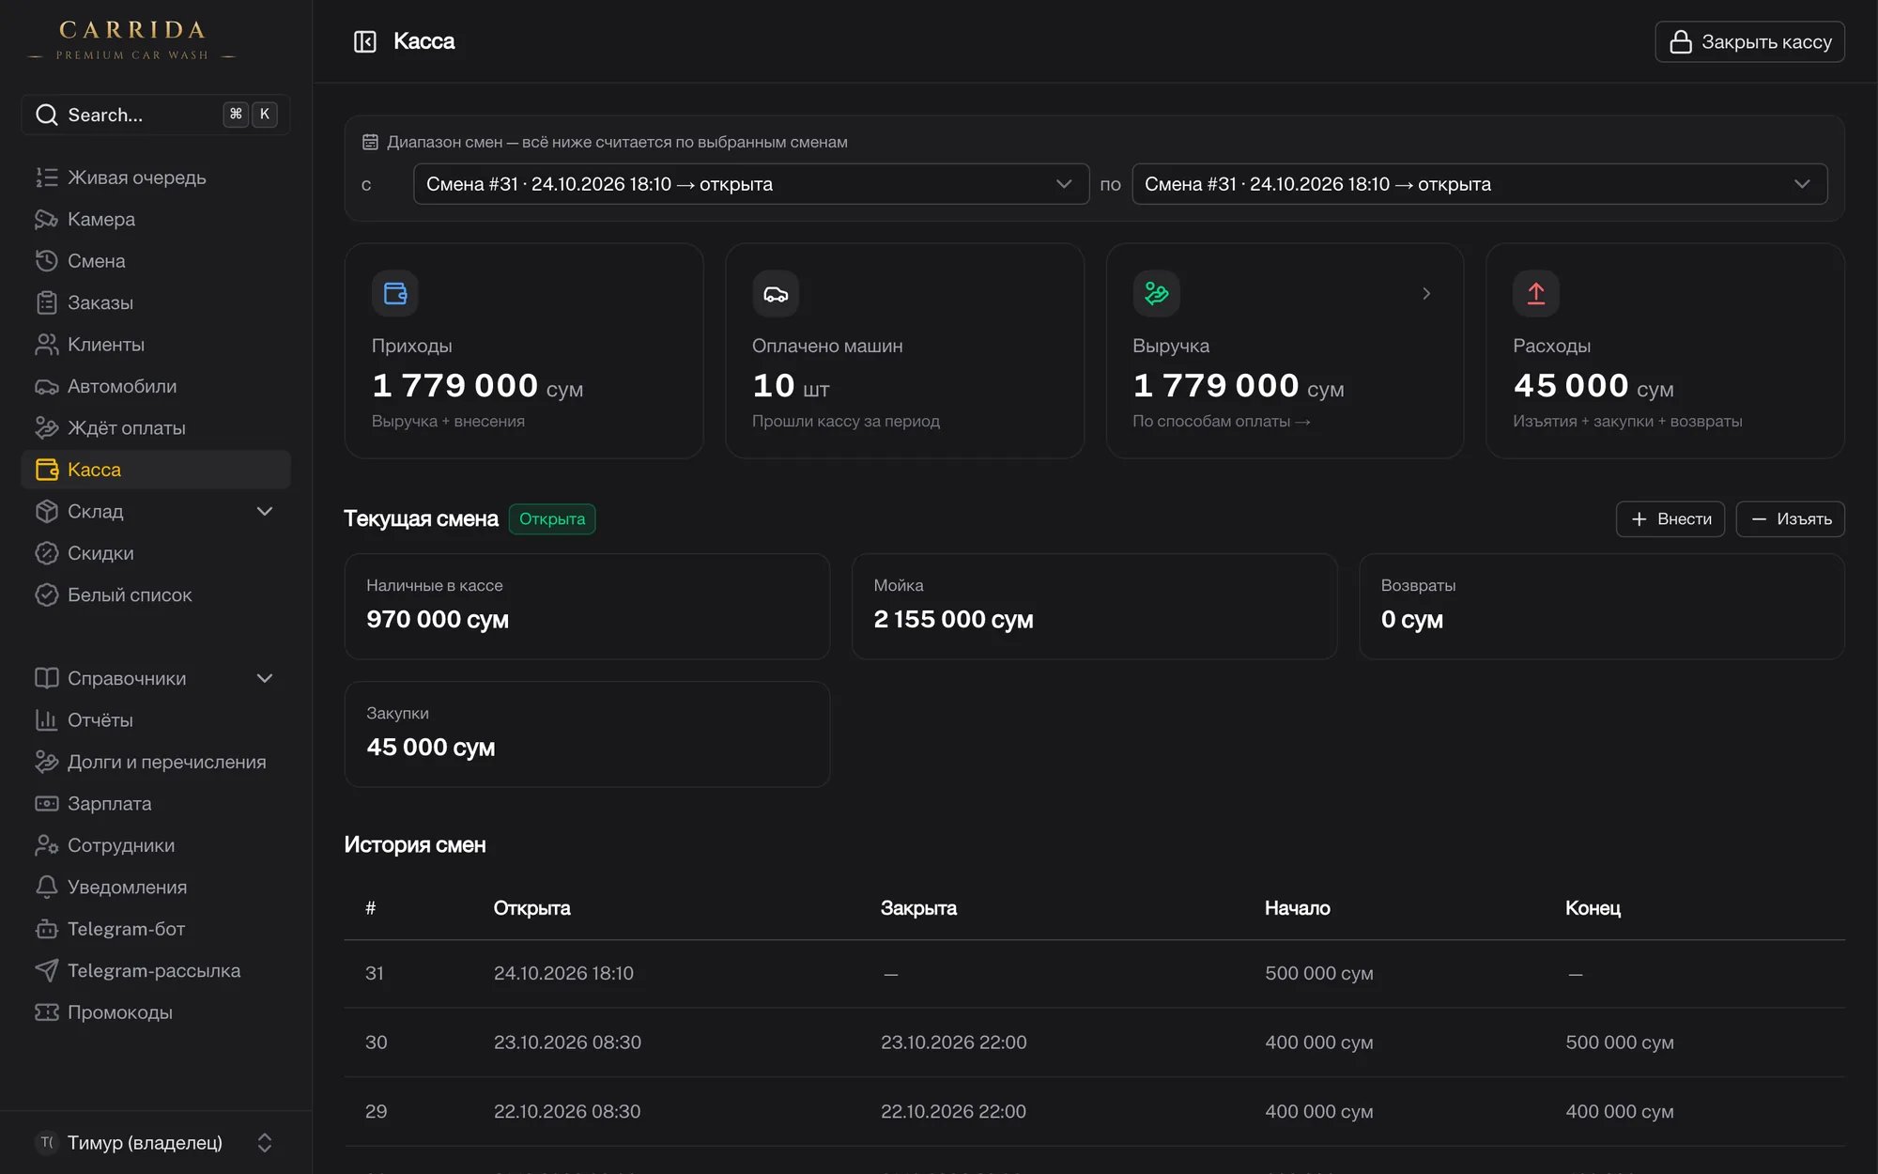1878x1174 pixels.
Task: Click the blue wallet icon in Приходы card
Action: [x=395, y=294]
